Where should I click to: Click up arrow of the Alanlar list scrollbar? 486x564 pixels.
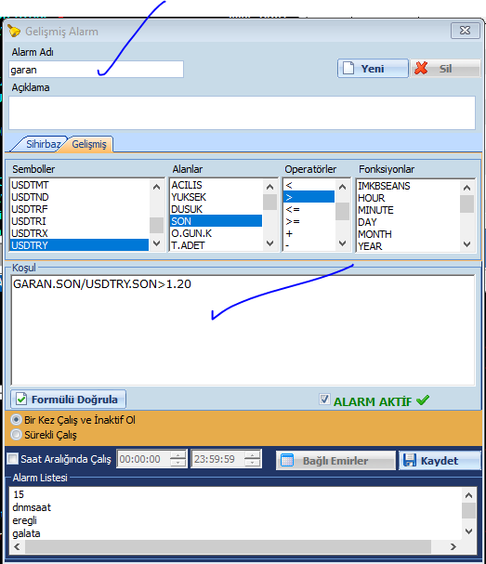coord(269,187)
